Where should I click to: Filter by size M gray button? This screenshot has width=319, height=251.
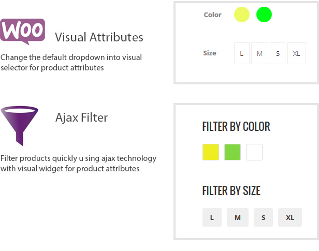click(x=238, y=217)
